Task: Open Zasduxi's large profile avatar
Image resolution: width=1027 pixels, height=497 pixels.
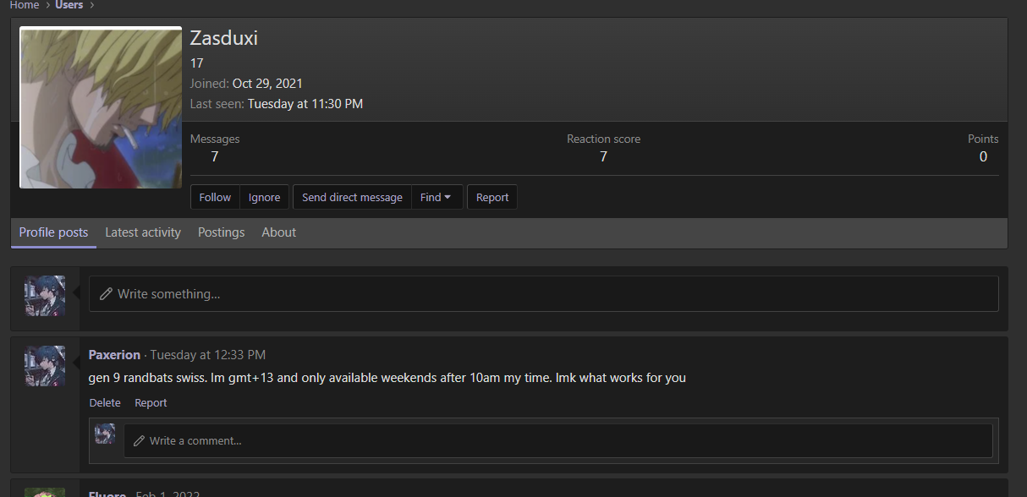Action: tap(101, 107)
